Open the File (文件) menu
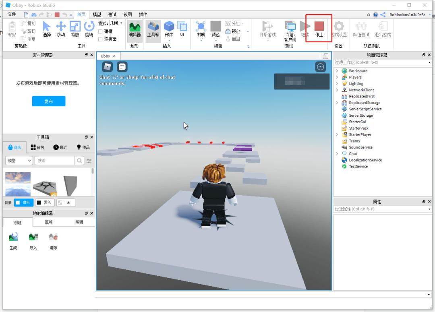The width and height of the screenshot is (435, 312). tap(12, 14)
